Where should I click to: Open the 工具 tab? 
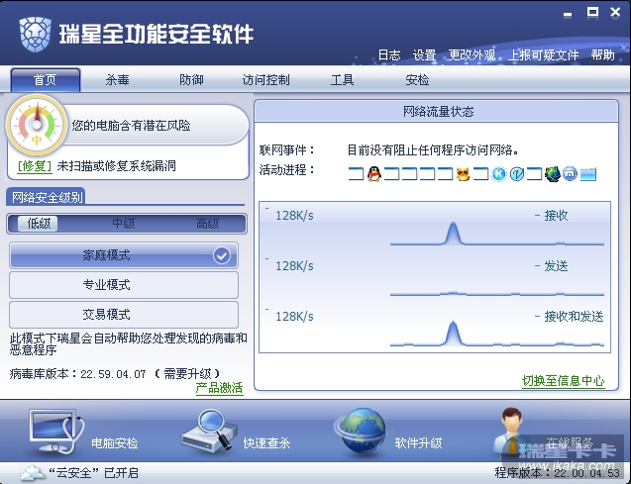pyautogui.click(x=342, y=79)
